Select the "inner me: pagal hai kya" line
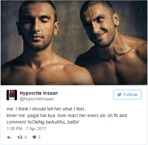 [67, 115]
